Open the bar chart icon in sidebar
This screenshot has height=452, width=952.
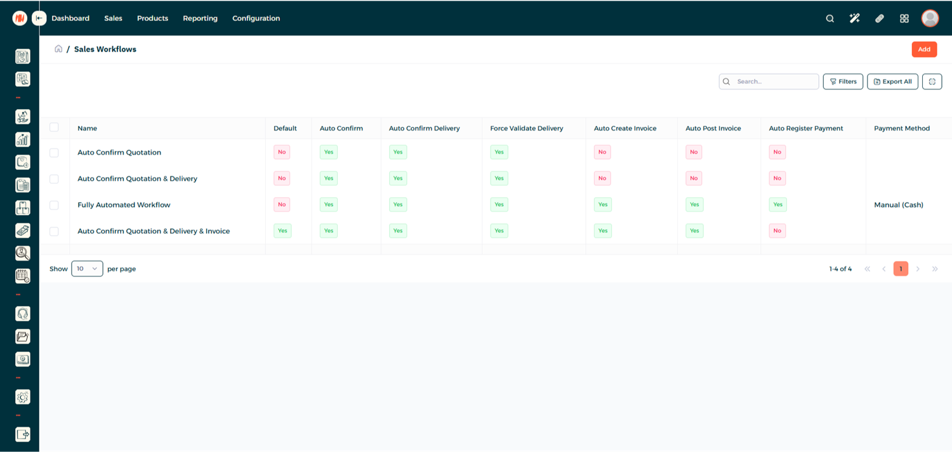(x=23, y=139)
